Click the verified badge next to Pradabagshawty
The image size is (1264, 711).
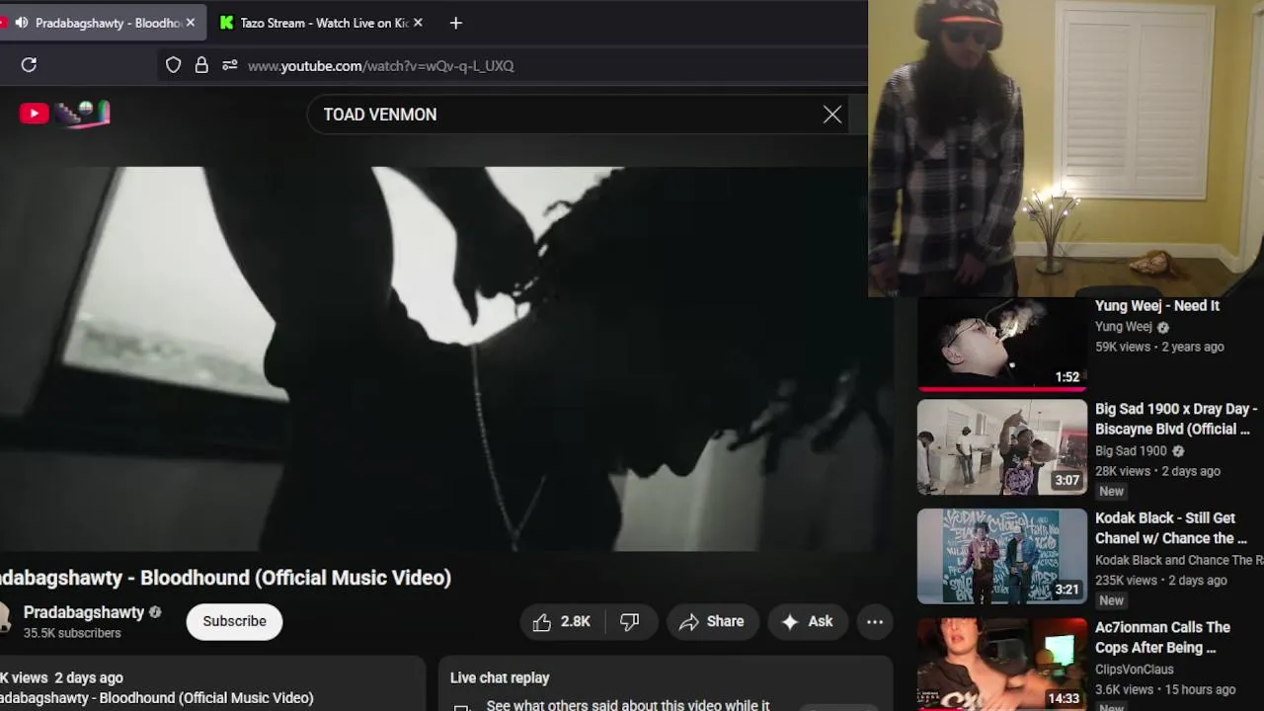(x=155, y=612)
